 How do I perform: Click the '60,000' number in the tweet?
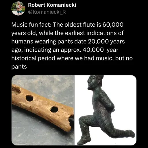113,25
